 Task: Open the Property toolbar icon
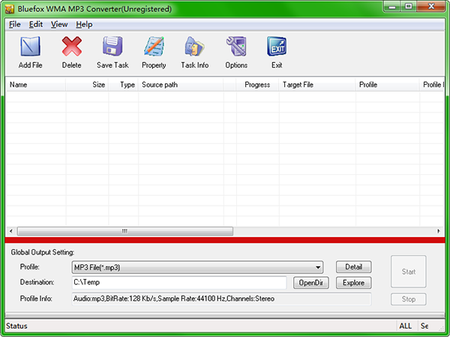154,47
